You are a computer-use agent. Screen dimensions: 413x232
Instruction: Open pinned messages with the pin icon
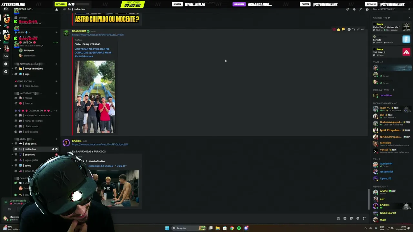coord(360,9)
